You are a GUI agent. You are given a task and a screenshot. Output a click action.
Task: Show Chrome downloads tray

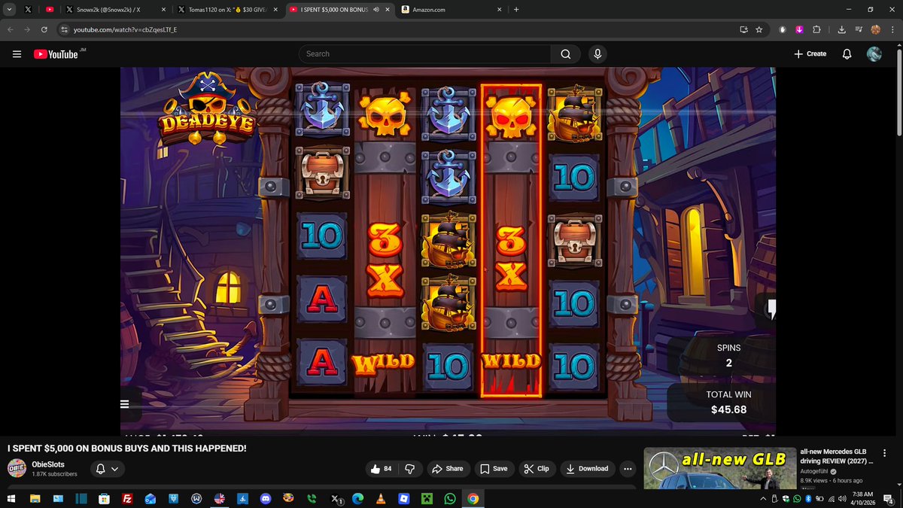(x=841, y=29)
